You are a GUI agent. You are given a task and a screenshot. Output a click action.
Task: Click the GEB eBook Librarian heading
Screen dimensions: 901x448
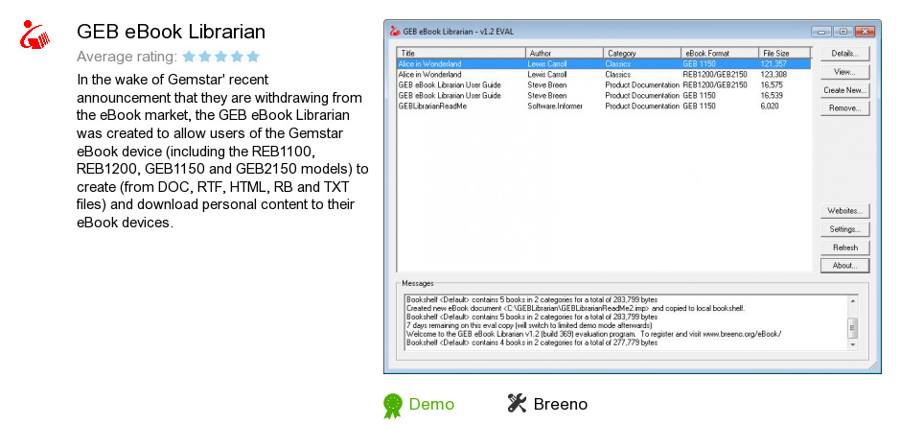[x=171, y=32]
